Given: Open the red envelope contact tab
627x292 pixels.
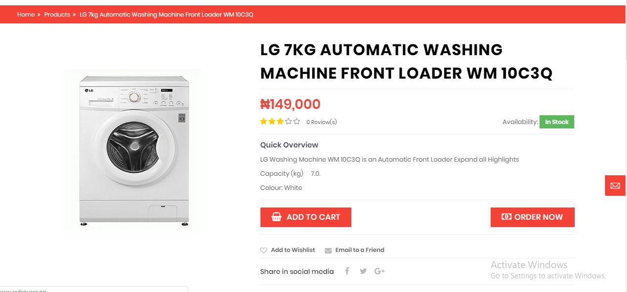Looking at the screenshot, I should [615, 186].
